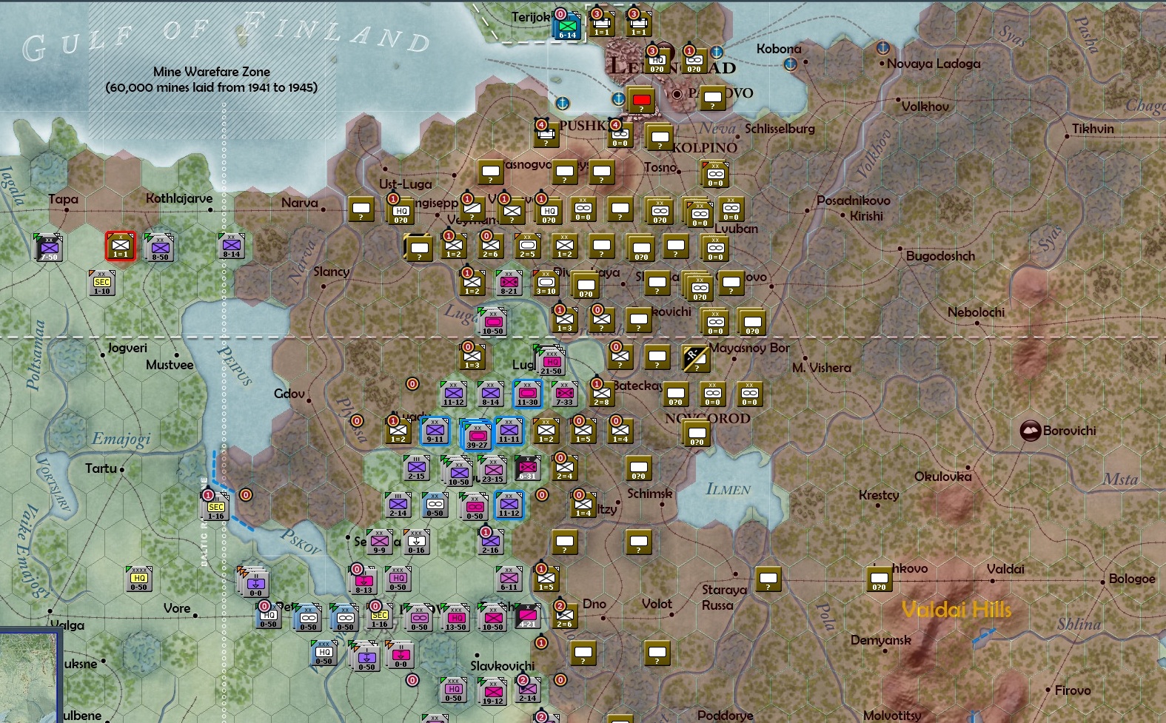
Task: Select the yellow HQ 0-50 counter
Action: (138, 579)
